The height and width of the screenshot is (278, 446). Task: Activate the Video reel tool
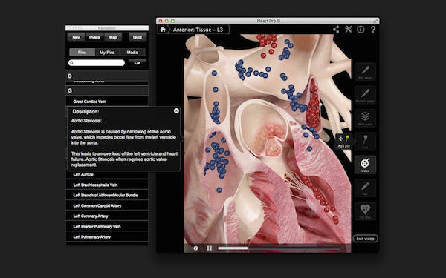365,165
